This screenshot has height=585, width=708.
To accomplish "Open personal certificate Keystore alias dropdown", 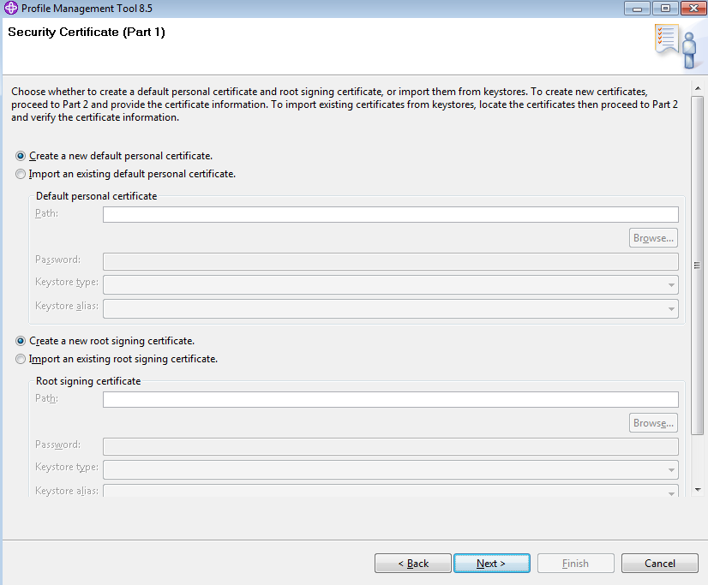I will point(391,308).
